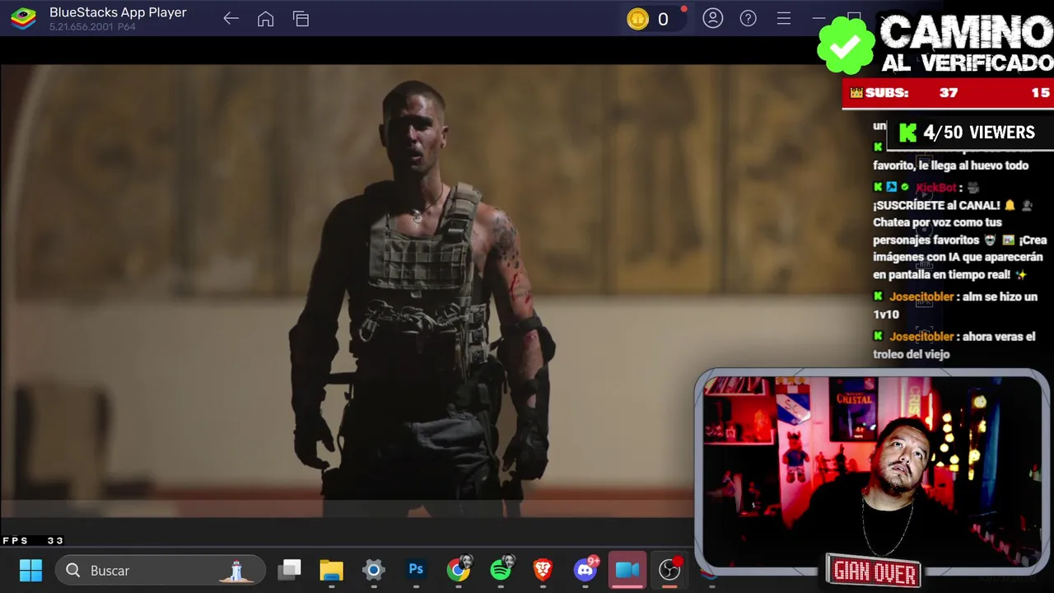Click the Buscar search box
This screenshot has height=593, width=1054.
click(x=161, y=570)
